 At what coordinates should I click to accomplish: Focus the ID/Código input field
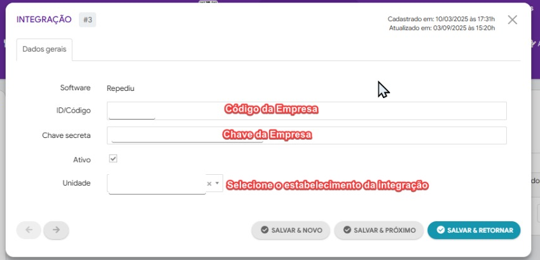point(307,111)
